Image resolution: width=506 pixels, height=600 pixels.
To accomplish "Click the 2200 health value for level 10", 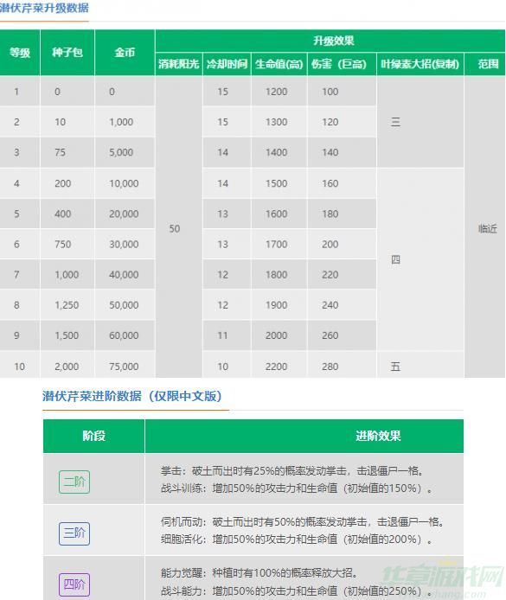I will tap(276, 367).
